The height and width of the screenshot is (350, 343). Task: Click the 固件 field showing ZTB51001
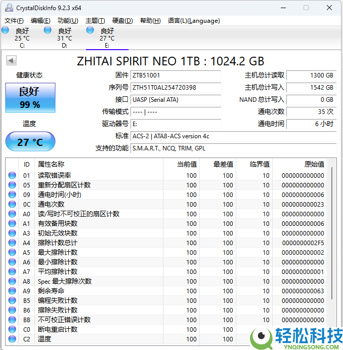(176, 75)
